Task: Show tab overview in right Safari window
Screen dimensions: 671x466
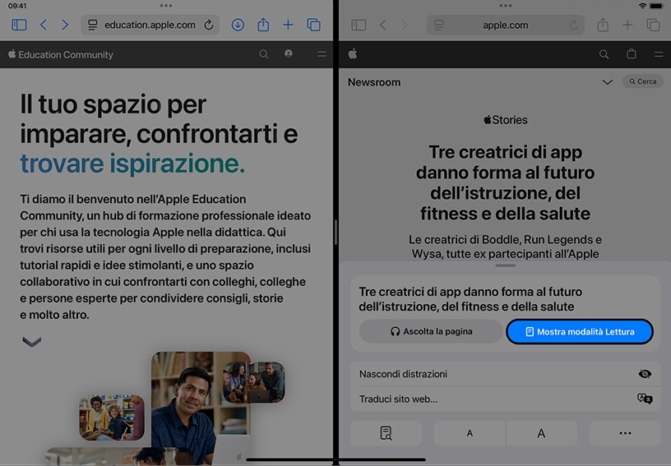Action: coord(653,25)
